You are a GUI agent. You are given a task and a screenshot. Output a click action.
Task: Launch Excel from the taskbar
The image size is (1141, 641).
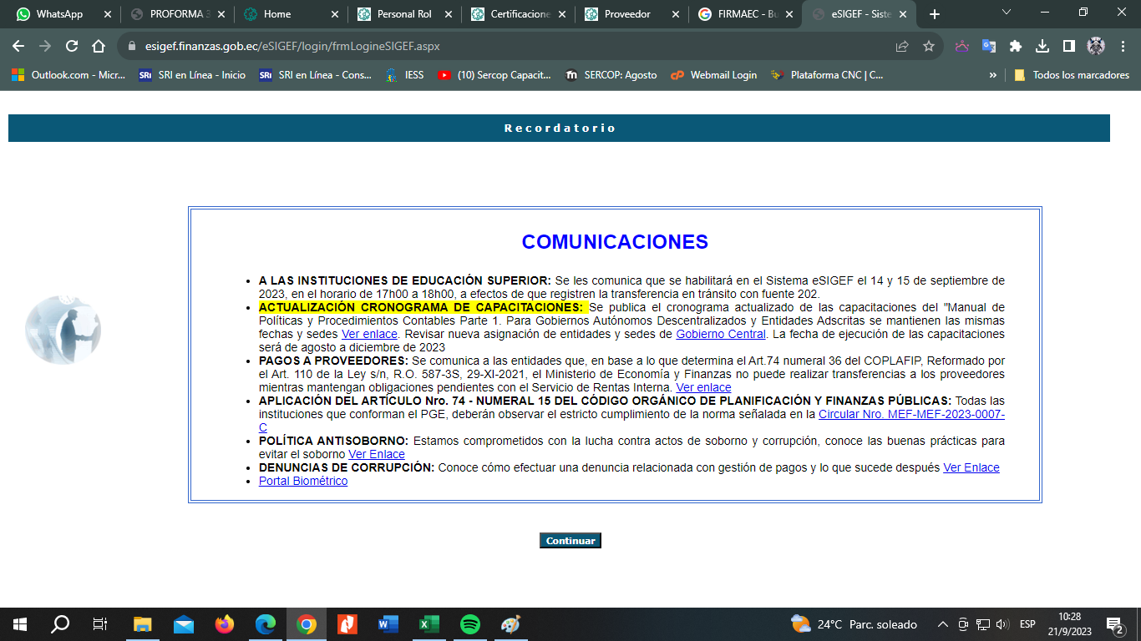pos(429,624)
